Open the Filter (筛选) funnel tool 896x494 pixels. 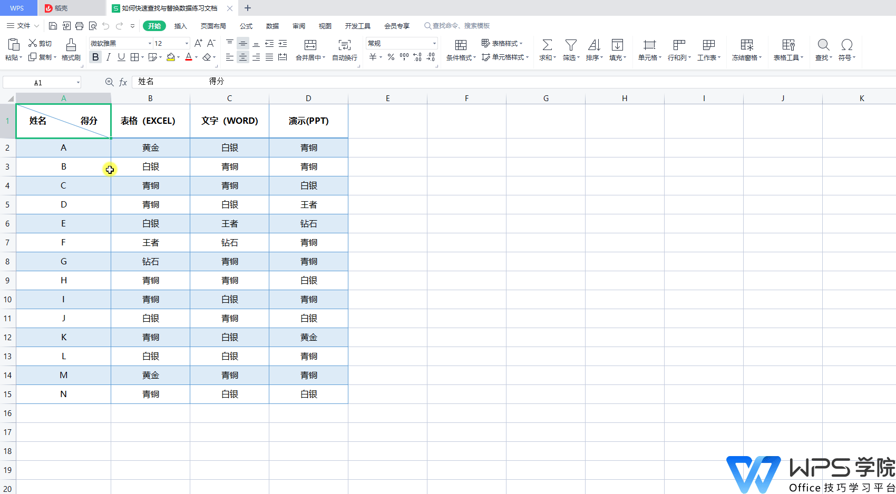[x=570, y=45]
